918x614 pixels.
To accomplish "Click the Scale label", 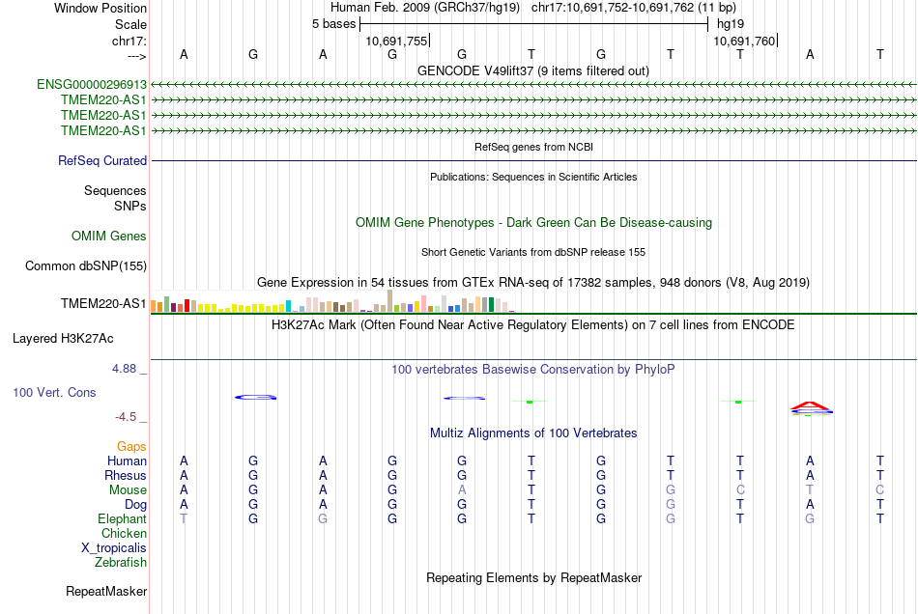I will [x=130, y=24].
